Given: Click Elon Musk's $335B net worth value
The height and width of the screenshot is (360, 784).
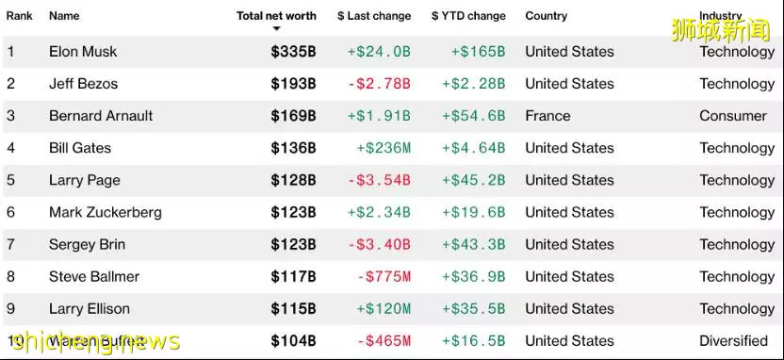Looking at the screenshot, I should (x=293, y=52).
